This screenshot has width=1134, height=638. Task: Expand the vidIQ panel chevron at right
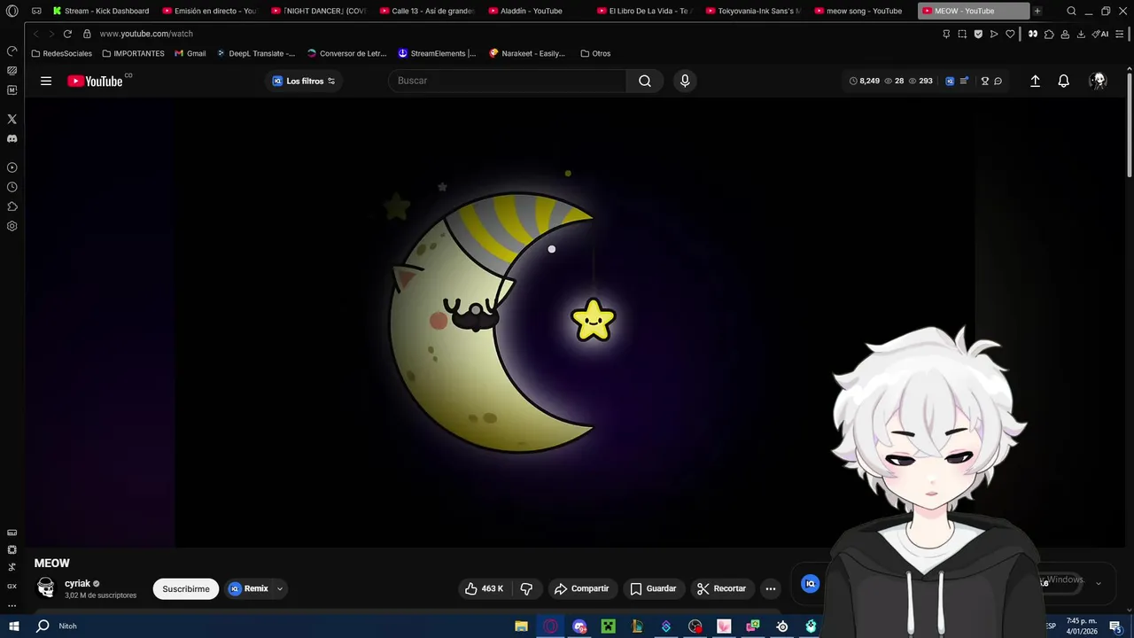pos(1099,583)
